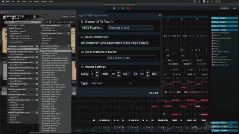Viewport: 239px width, 134px height.
Task: Show info for Grotrian Instrument Pack
Action: (x=37, y=73)
